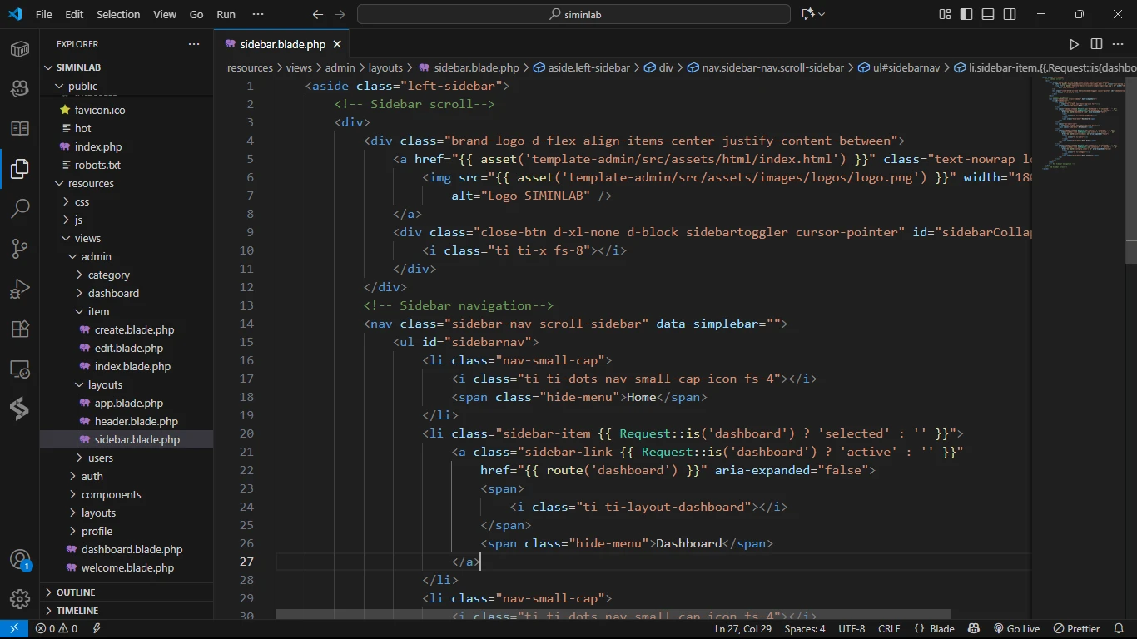Open the Extensions view
This screenshot has width=1137, height=639.
point(20,329)
